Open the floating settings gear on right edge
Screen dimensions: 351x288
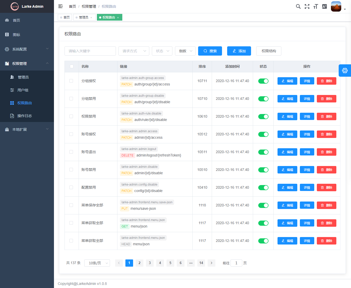(345, 71)
